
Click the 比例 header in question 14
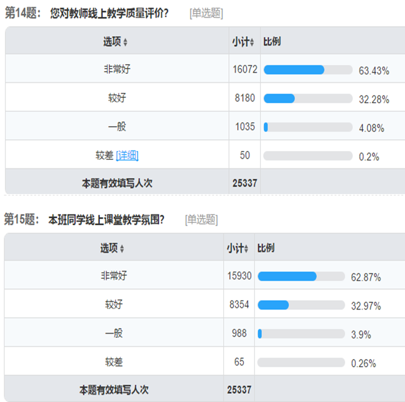272,42
